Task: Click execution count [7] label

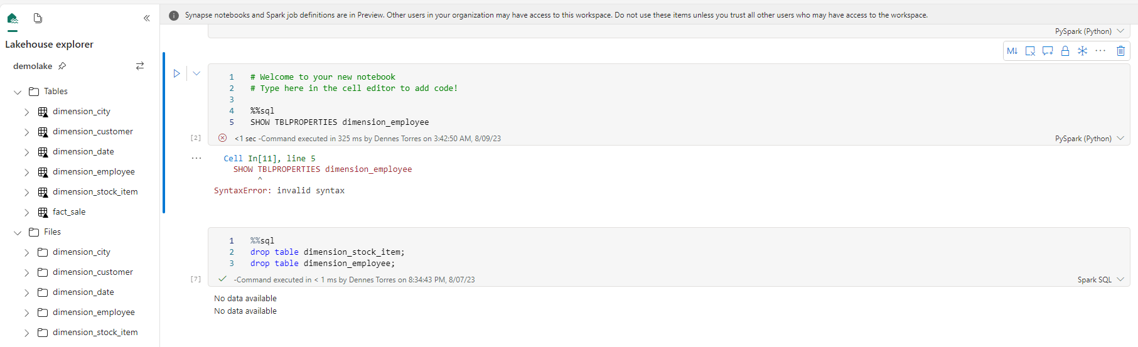Action: [196, 279]
